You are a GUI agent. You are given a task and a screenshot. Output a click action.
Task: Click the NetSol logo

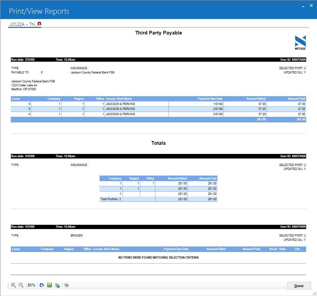click(x=300, y=43)
